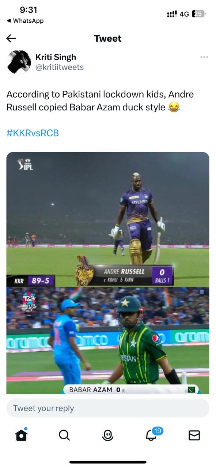Open the Spaces microphone tab
This screenshot has width=216, height=468.
tap(107, 435)
